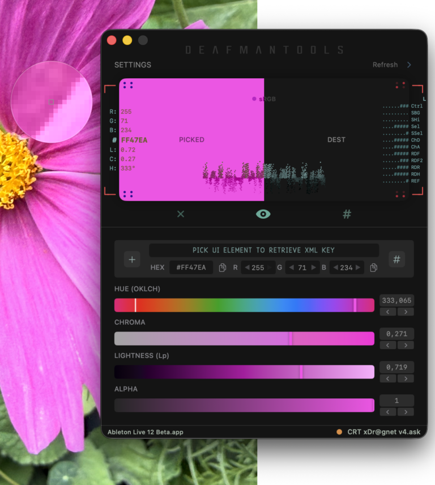Click the sRGB color space indicator

[x=264, y=99]
